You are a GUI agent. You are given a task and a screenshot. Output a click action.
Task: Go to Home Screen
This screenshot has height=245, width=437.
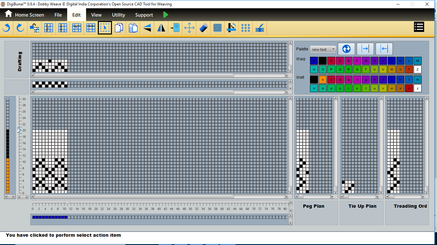point(24,15)
